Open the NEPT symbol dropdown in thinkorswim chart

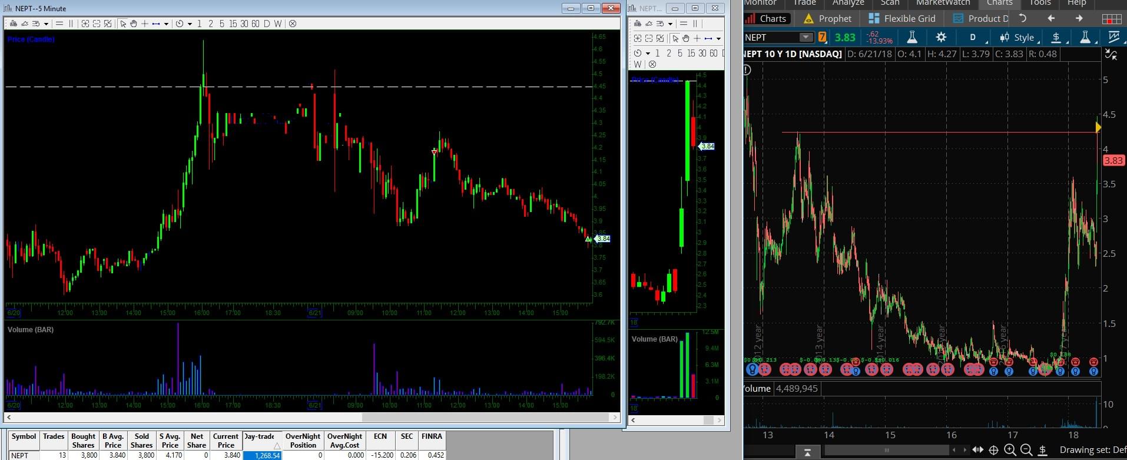point(806,37)
